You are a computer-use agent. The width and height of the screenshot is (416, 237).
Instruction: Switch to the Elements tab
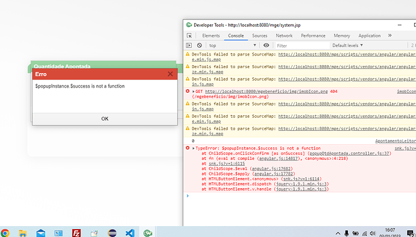(211, 36)
